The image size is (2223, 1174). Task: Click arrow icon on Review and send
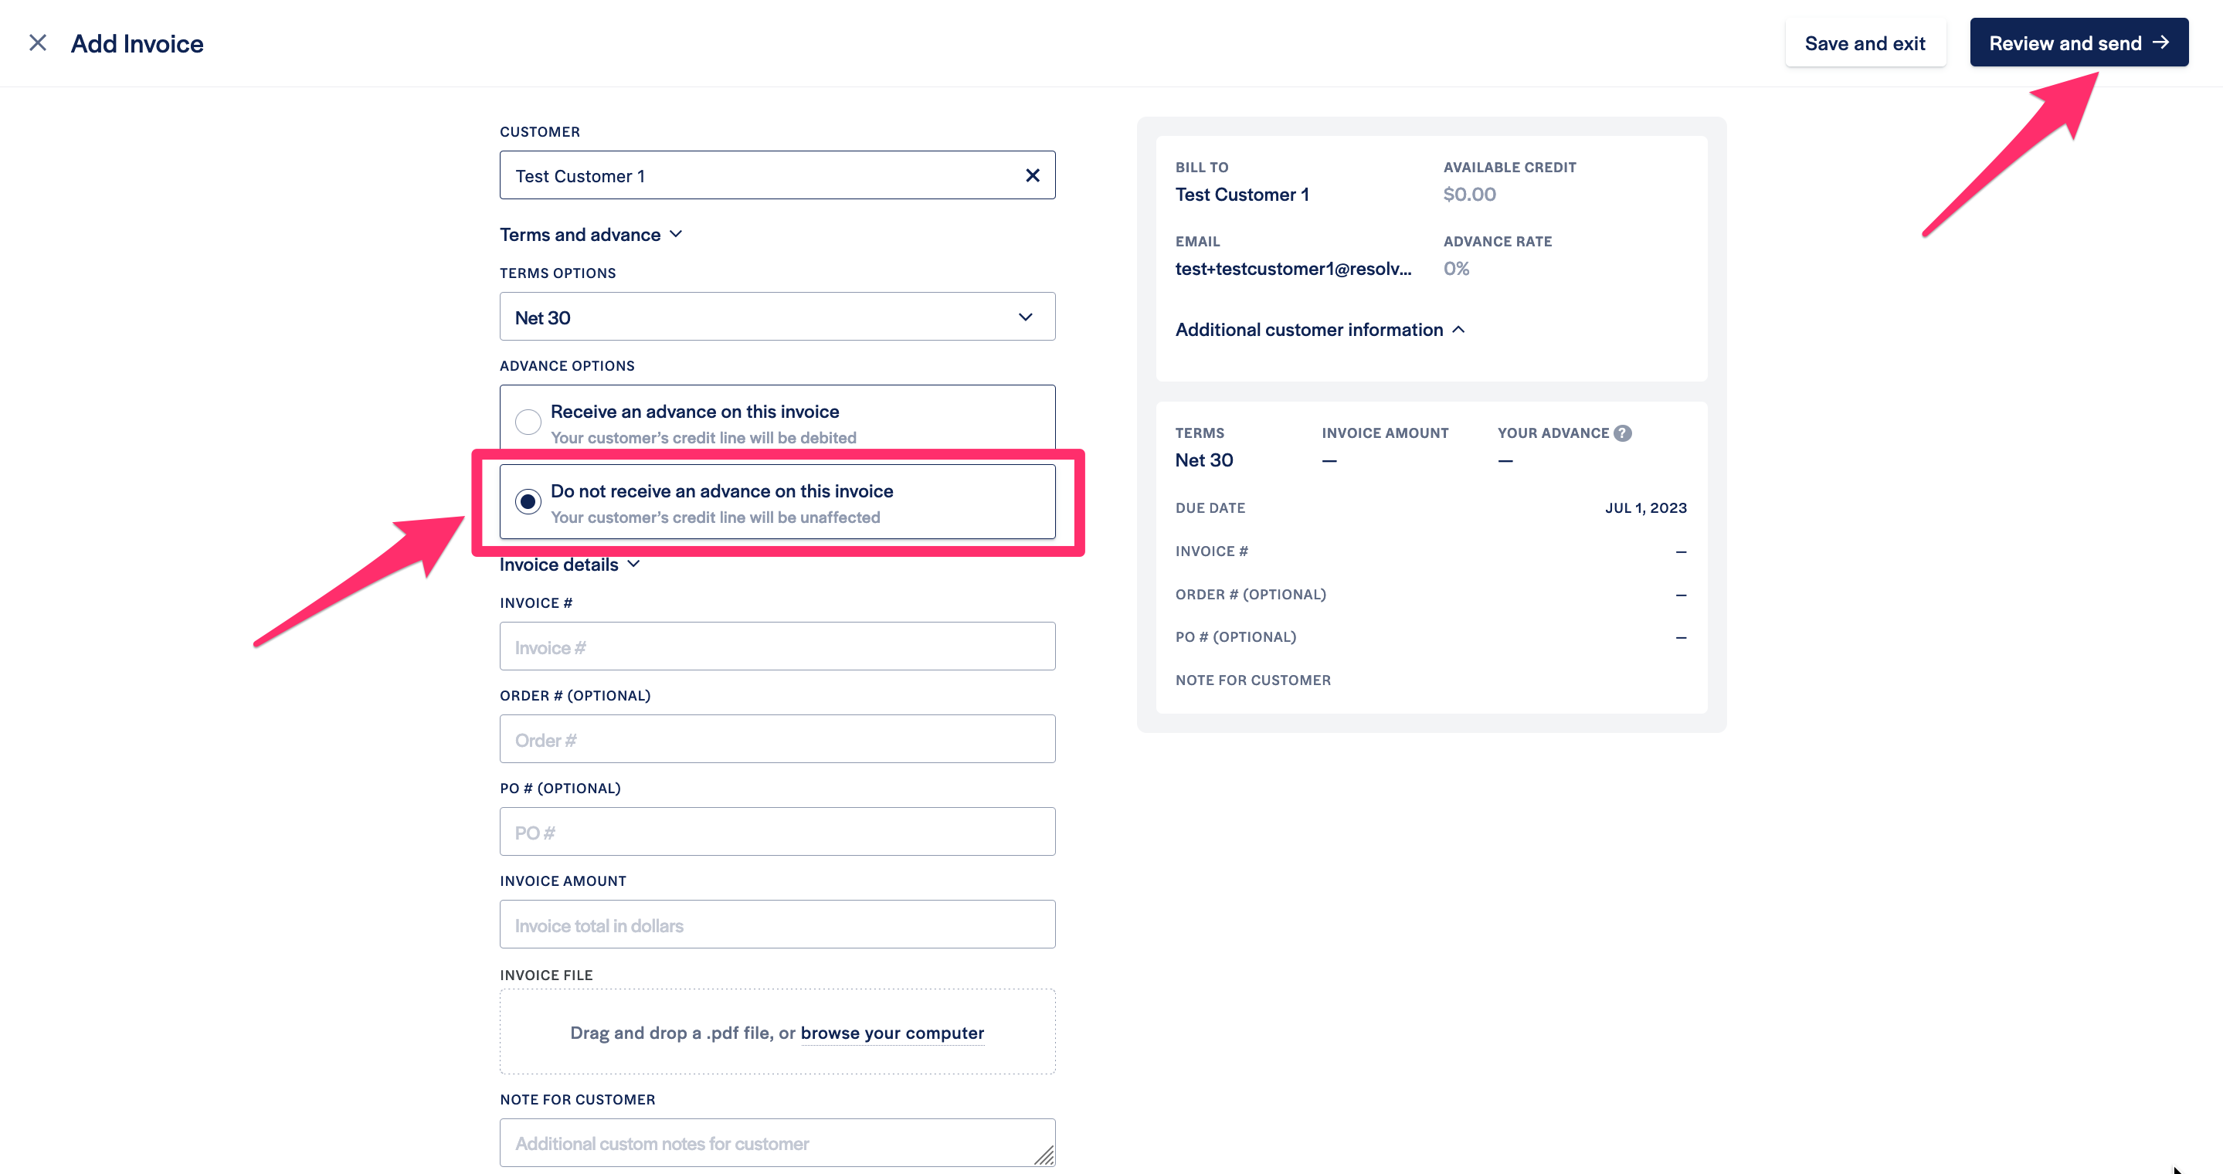2161,42
